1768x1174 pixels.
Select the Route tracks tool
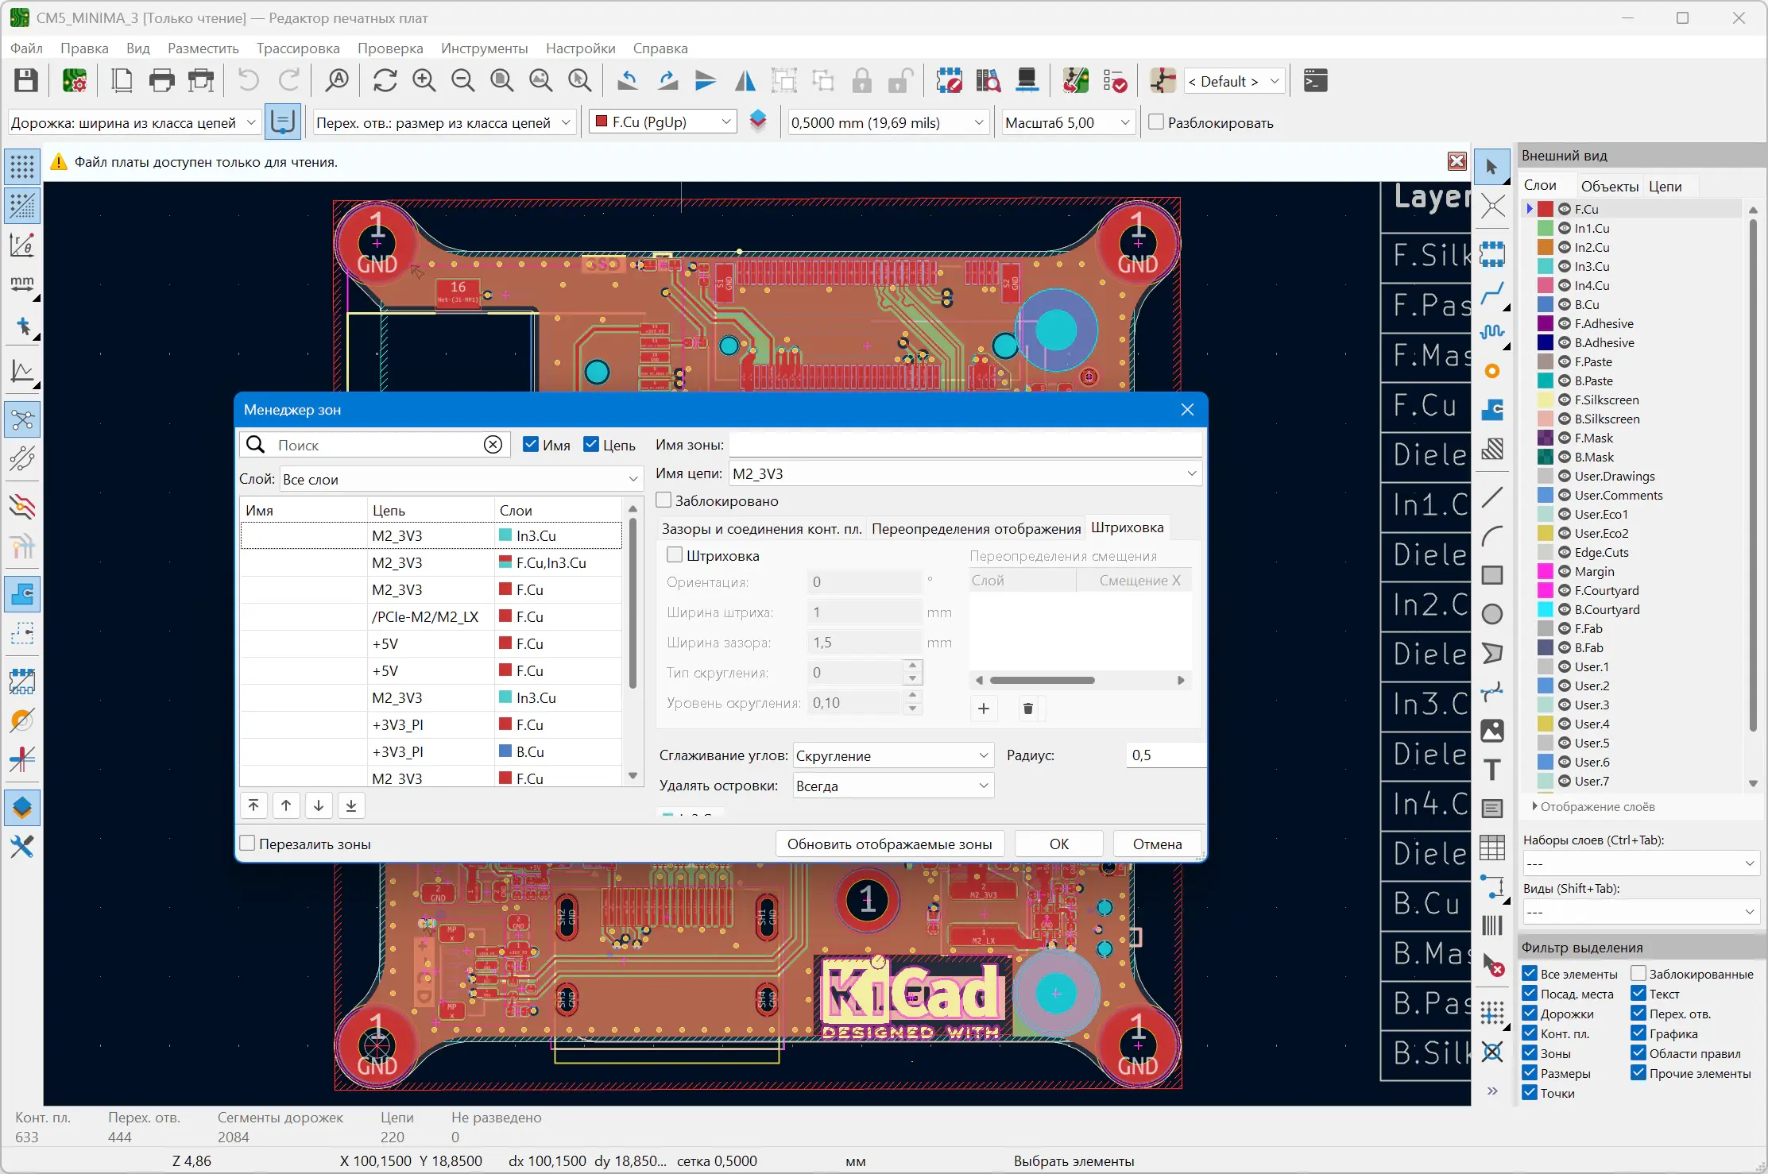[1492, 293]
